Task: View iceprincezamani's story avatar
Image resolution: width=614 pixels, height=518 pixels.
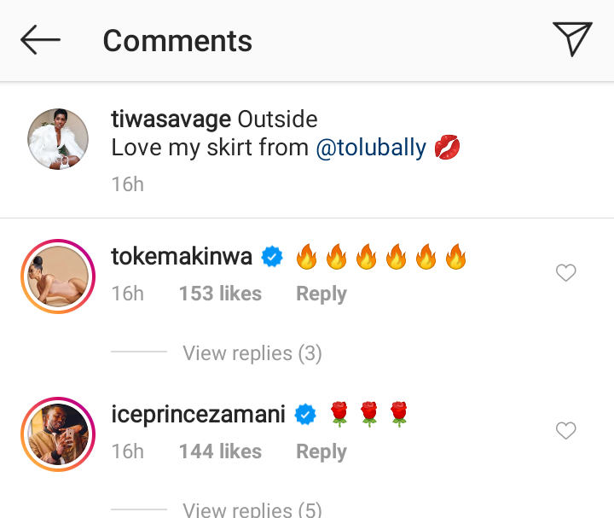Action: 58,434
